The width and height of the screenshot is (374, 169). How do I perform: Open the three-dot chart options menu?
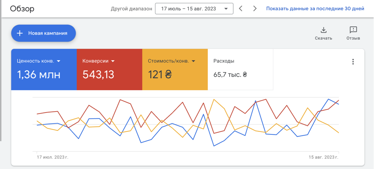tap(353, 62)
